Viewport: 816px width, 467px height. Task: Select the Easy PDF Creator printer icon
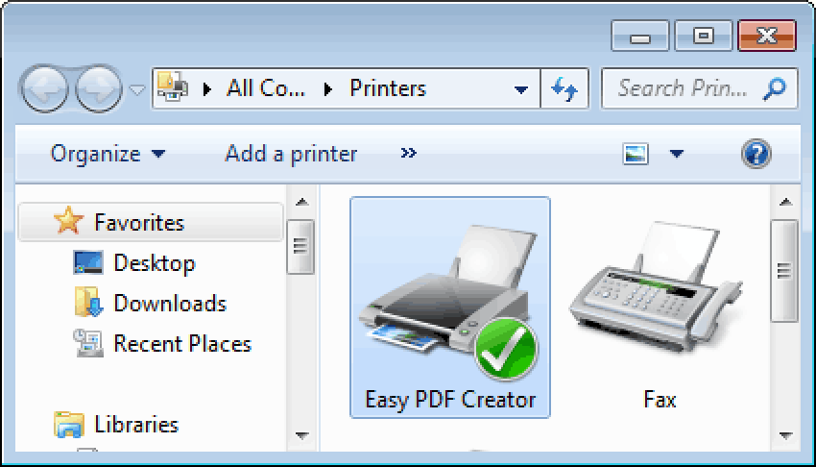(450, 302)
